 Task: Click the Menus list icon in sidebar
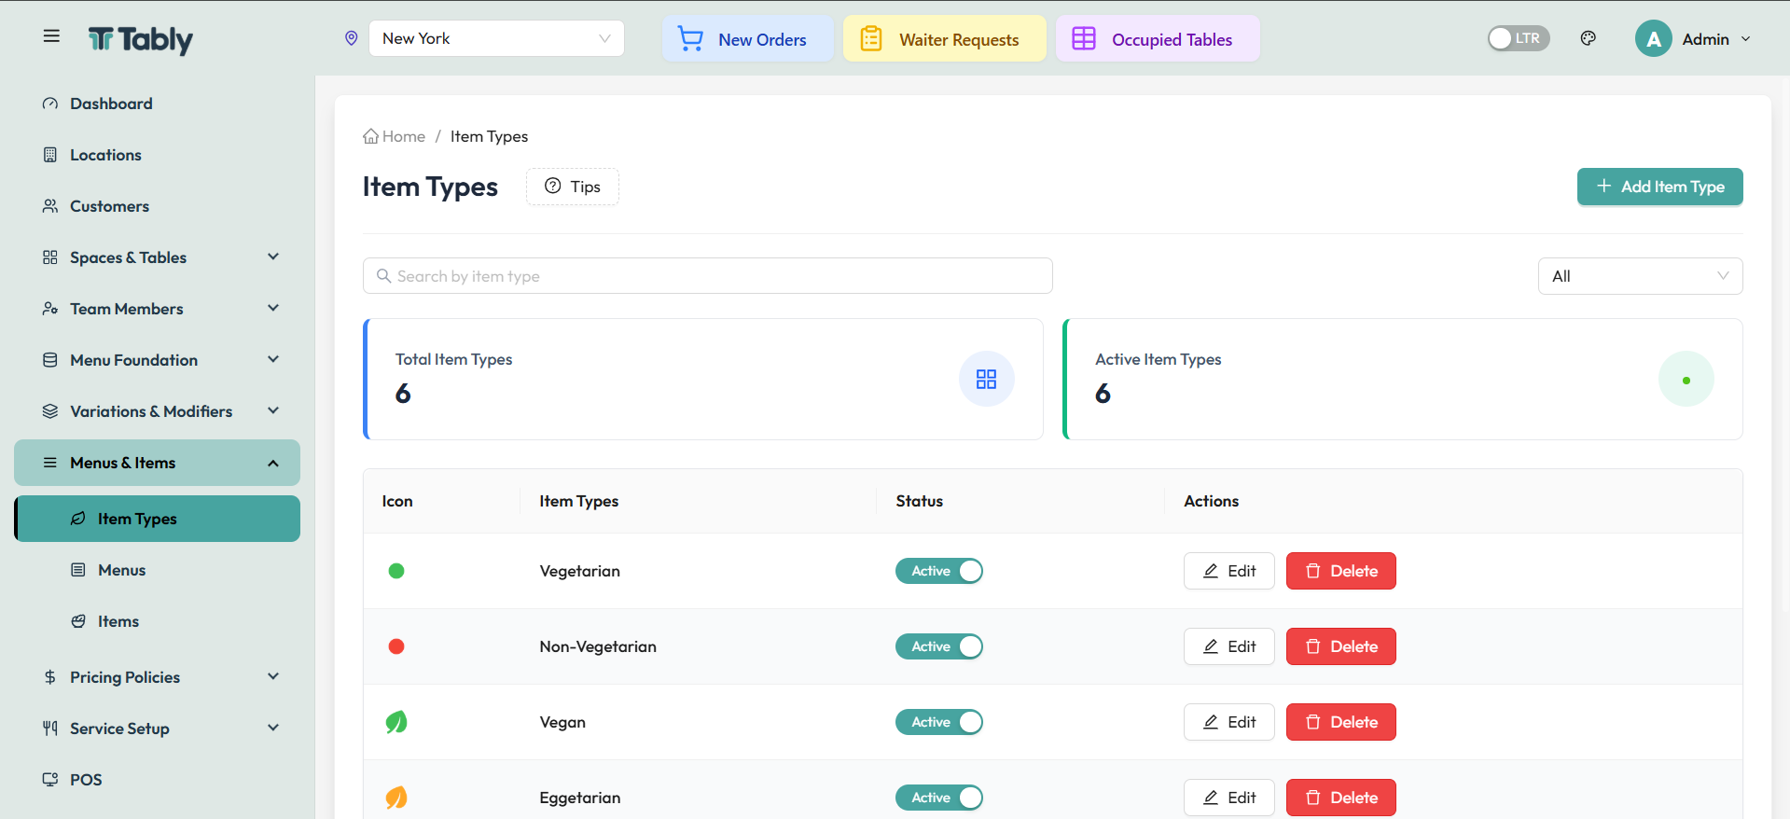click(x=78, y=570)
